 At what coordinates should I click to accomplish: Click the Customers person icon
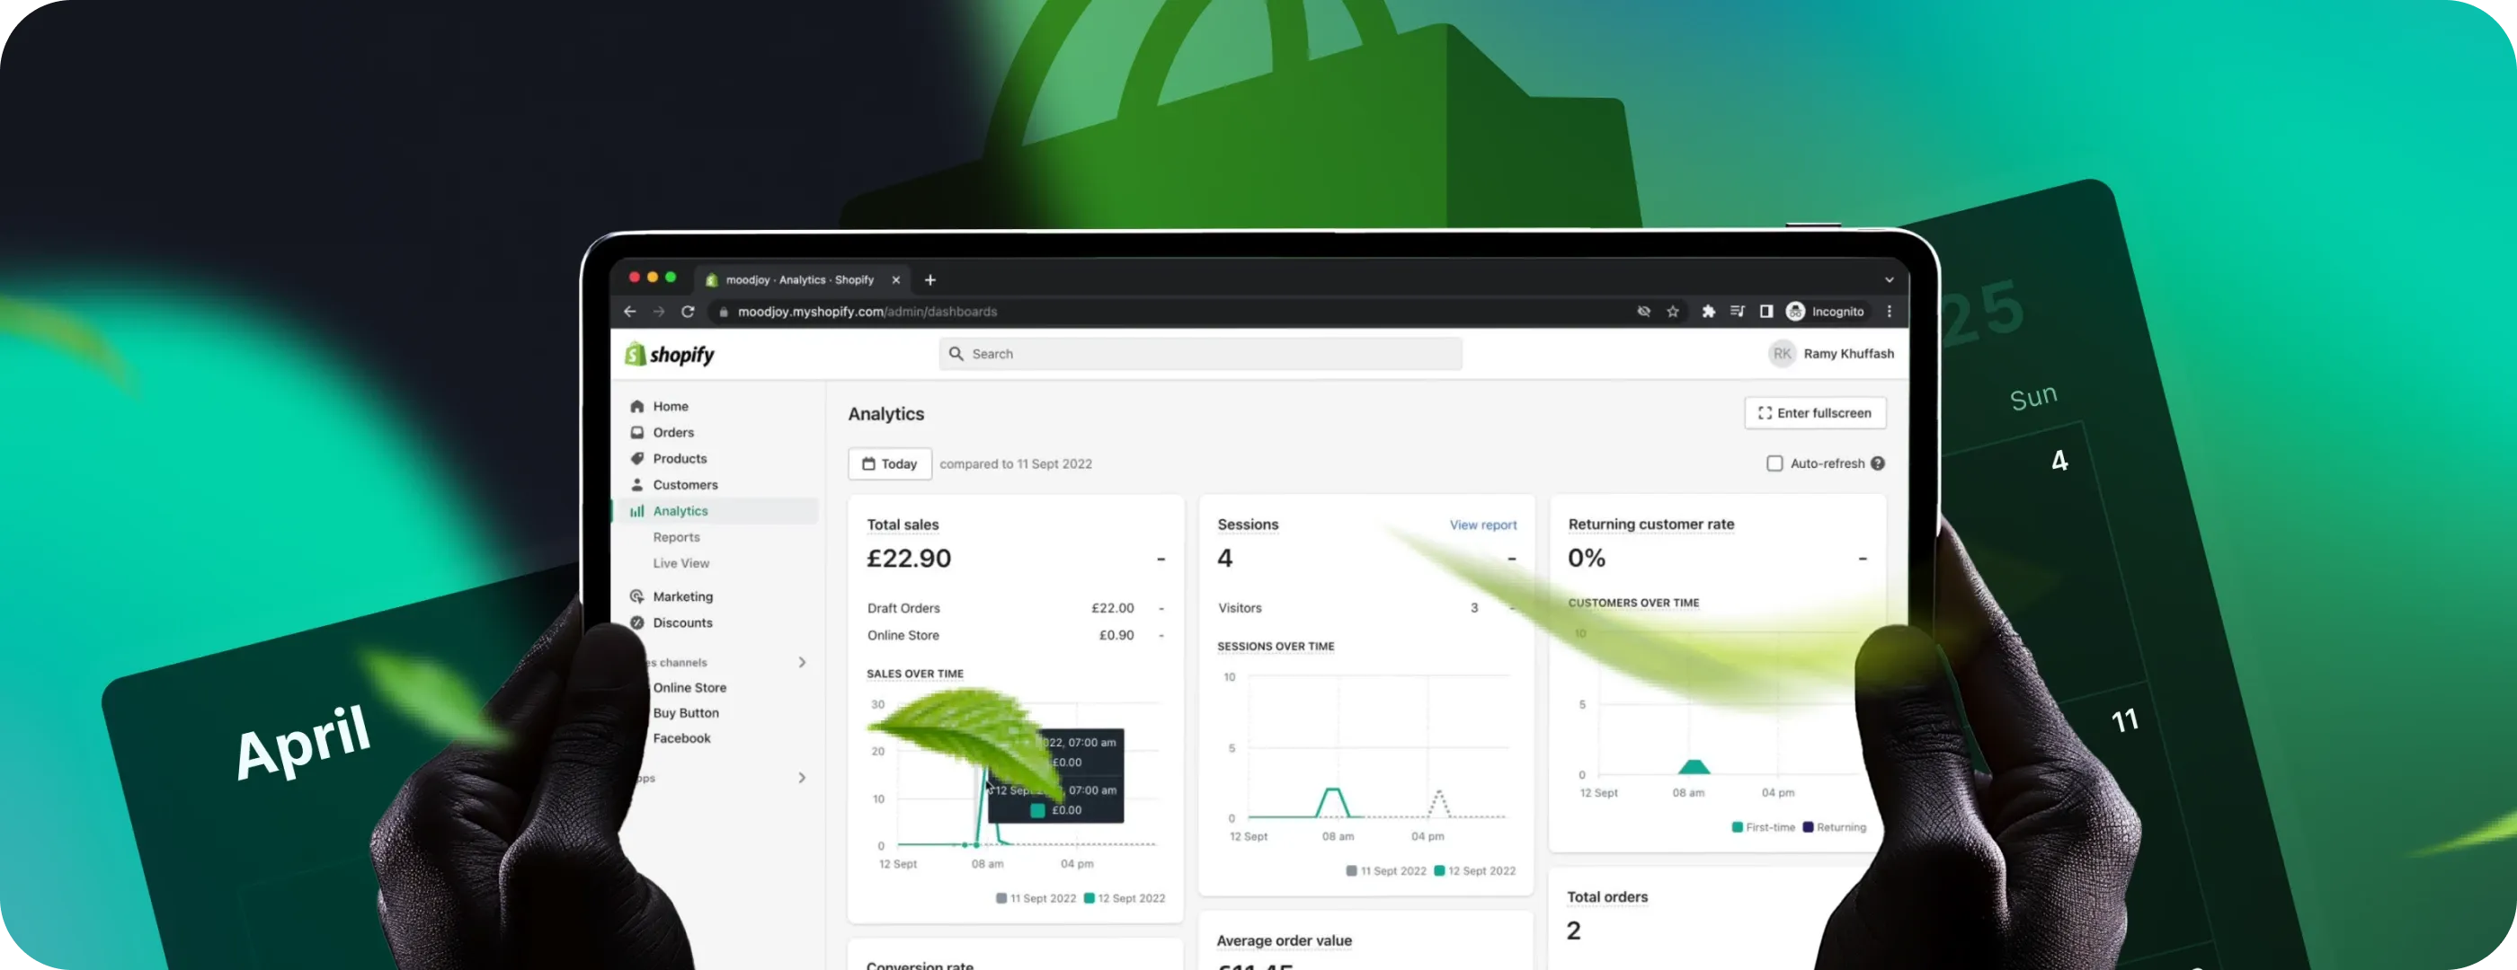coord(637,485)
